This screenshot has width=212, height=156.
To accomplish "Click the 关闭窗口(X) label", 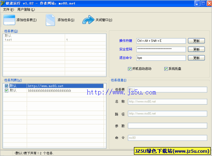I will click(x=104, y=20).
